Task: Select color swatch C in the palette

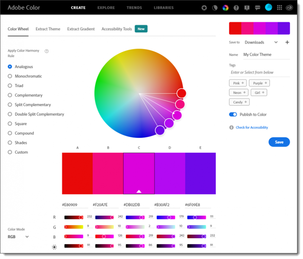Action: click(x=139, y=173)
